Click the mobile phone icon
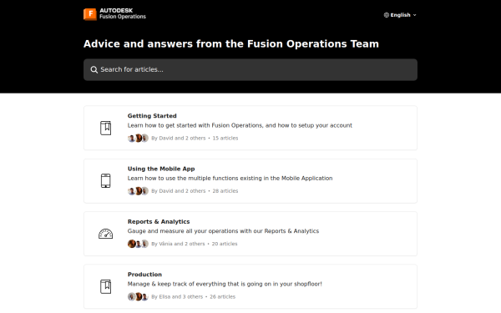Screen dimensions: 501x313 (106, 181)
